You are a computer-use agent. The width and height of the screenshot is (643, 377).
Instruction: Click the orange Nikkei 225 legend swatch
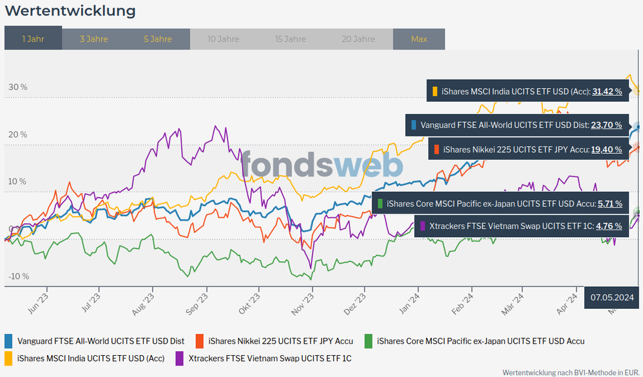[200, 341]
